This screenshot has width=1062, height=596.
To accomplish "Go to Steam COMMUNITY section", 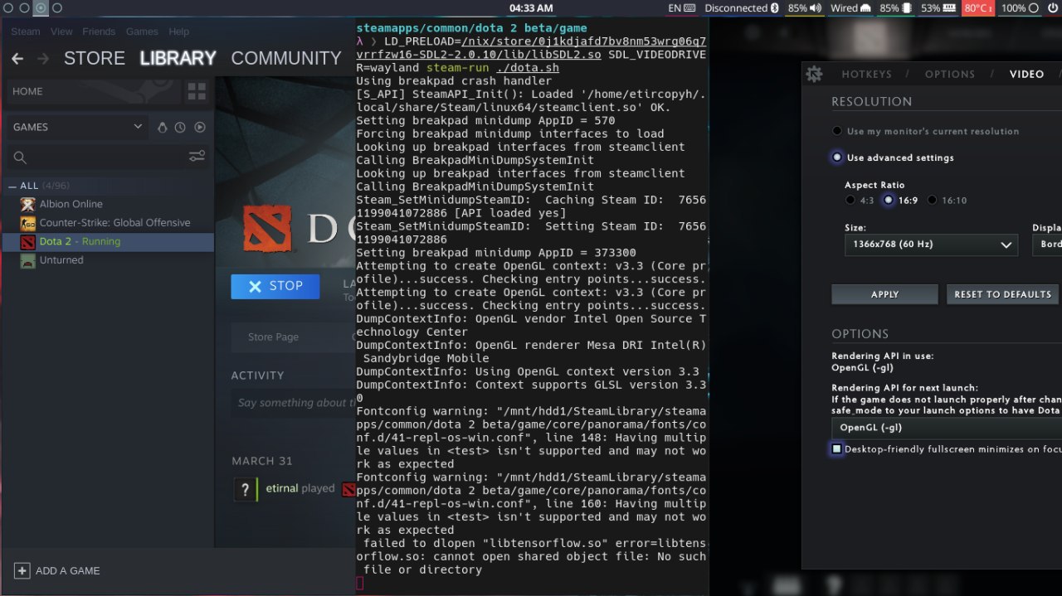I will pos(286,59).
